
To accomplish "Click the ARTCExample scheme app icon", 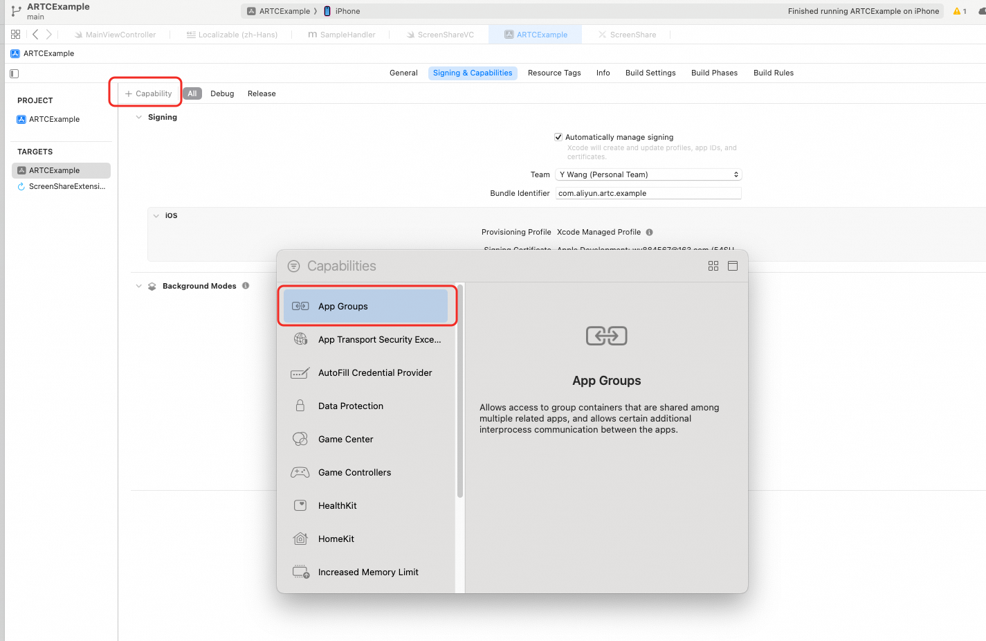I will (x=252, y=11).
